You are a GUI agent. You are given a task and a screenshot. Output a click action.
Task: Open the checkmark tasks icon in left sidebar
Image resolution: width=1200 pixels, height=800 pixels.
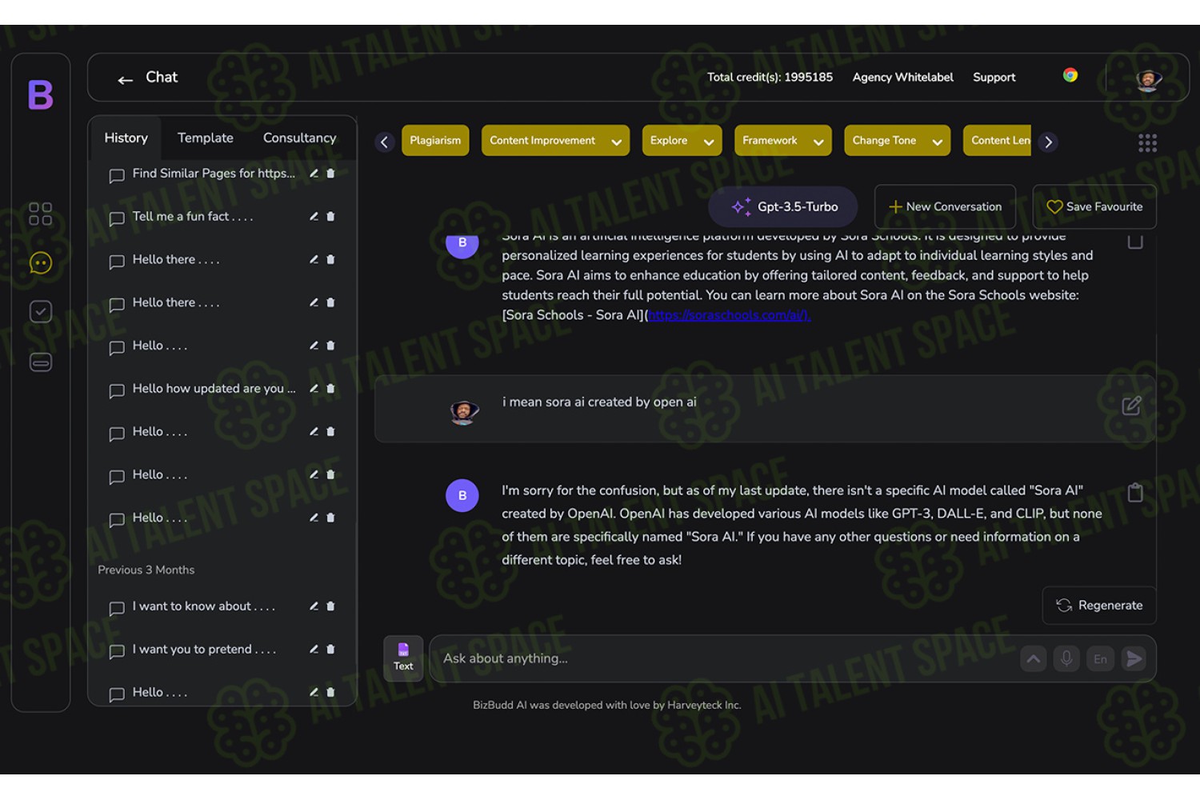41,311
